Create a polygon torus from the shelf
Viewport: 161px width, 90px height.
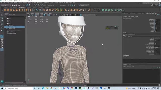click(x=17, y=10)
